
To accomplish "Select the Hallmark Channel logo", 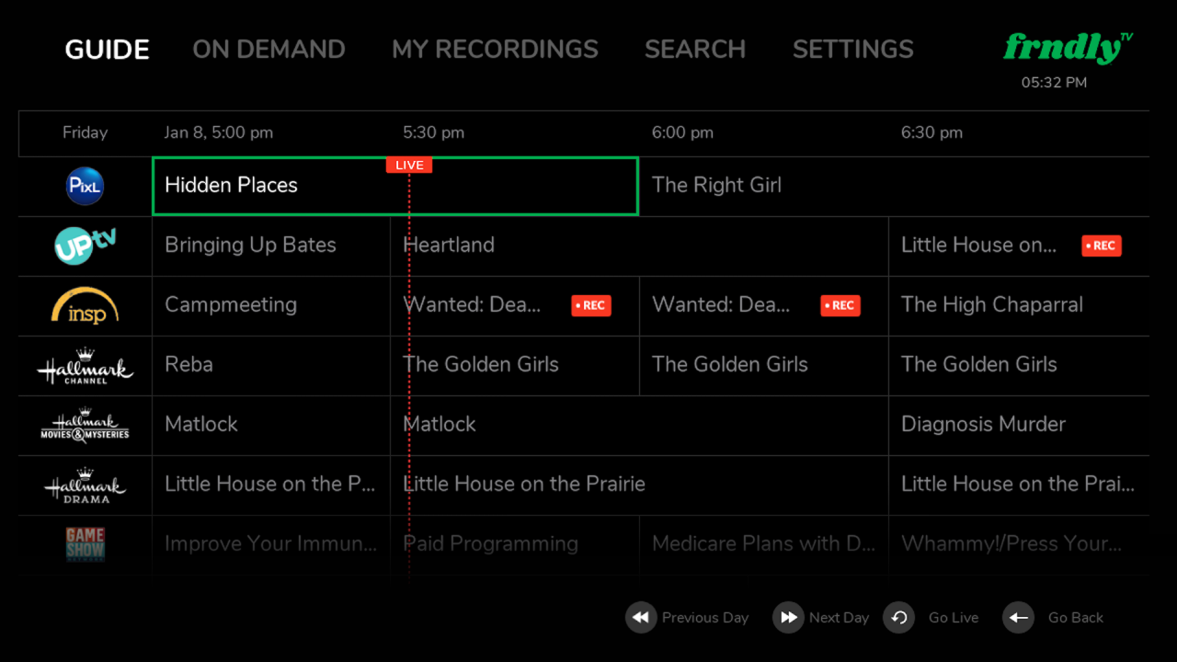I will tap(86, 366).
